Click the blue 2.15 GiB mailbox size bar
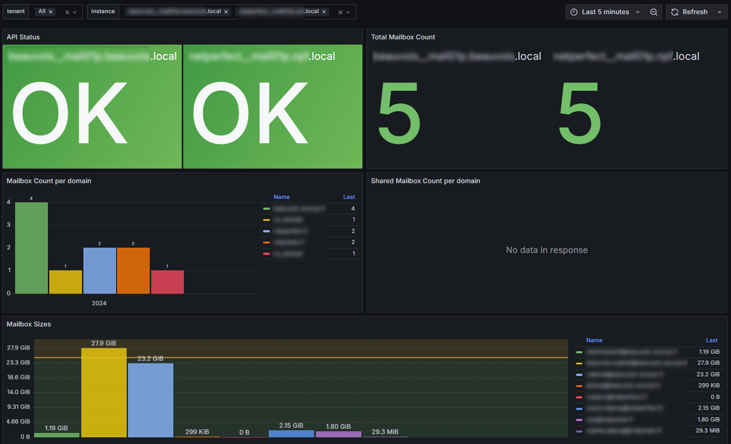 click(x=291, y=434)
